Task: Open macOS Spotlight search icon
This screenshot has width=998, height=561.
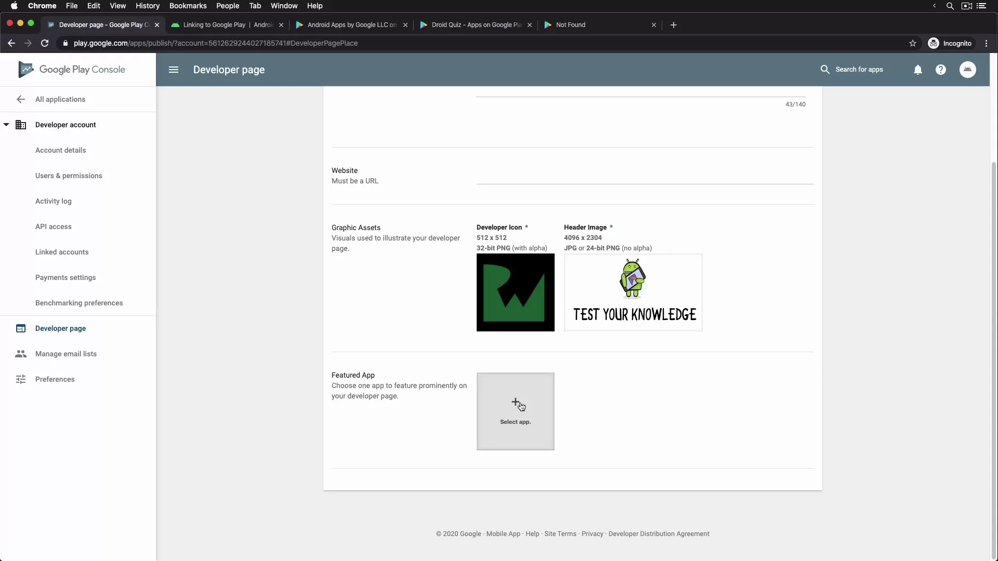Action: [950, 6]
